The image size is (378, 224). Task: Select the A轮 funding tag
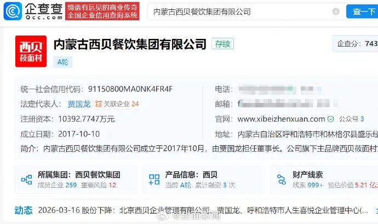62,62
